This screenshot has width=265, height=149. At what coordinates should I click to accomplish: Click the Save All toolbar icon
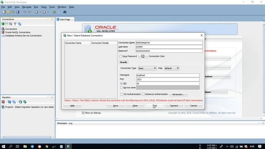tap(17, 12)
